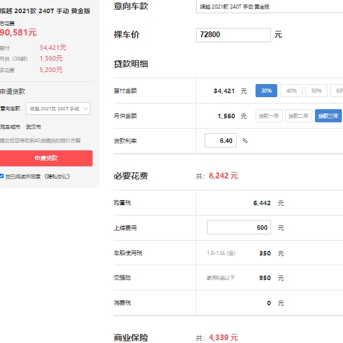The height and width of the screenshot is (343, 343).
Task: Select the 30% down payment option
Action: coord(266,91)
